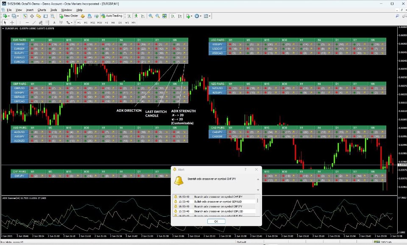This screenshot has height=245, width=407.
Task: Click the alert message scroll-down arrow
Action: click(258, 190)
